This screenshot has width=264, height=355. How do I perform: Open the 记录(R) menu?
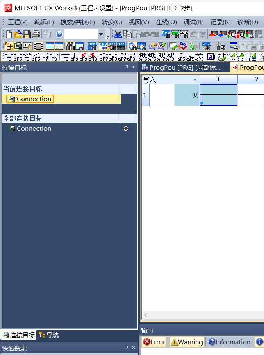[x=220, y=22]
